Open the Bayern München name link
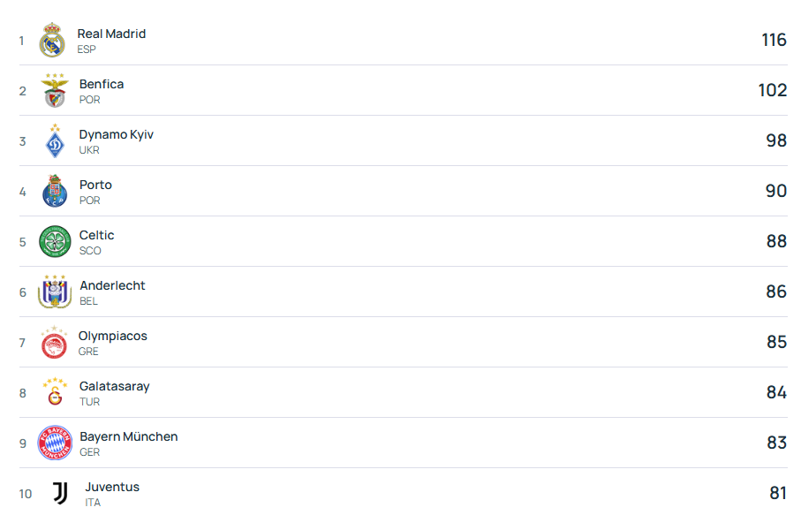This screenshot has height=515, width=801. tap(129, 436)
